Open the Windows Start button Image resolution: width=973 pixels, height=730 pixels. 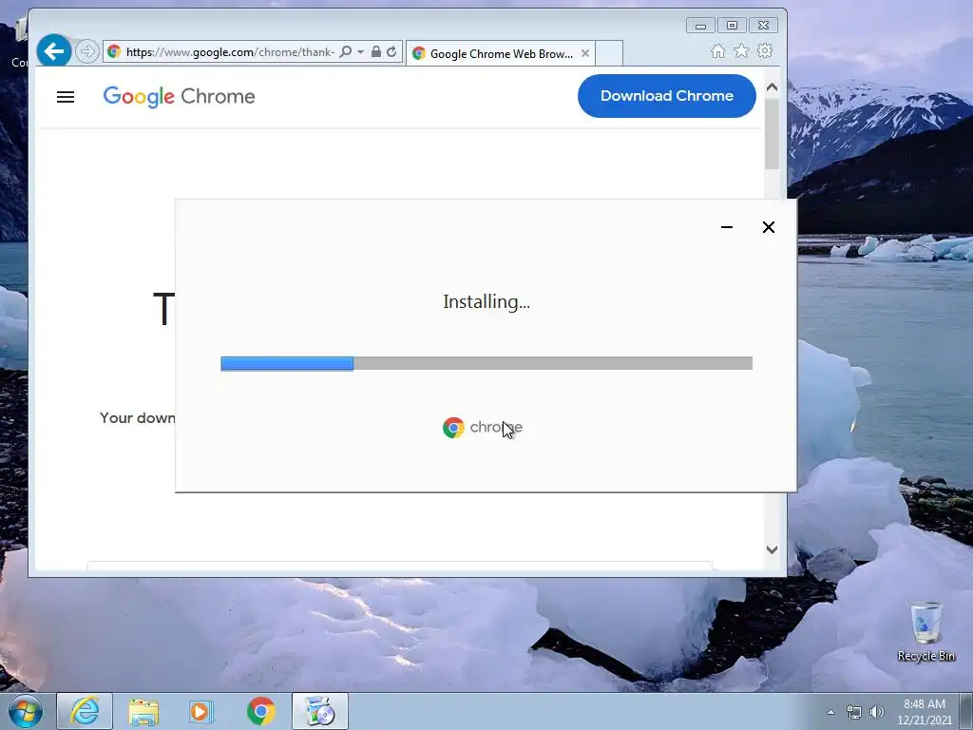click(26, 711)
